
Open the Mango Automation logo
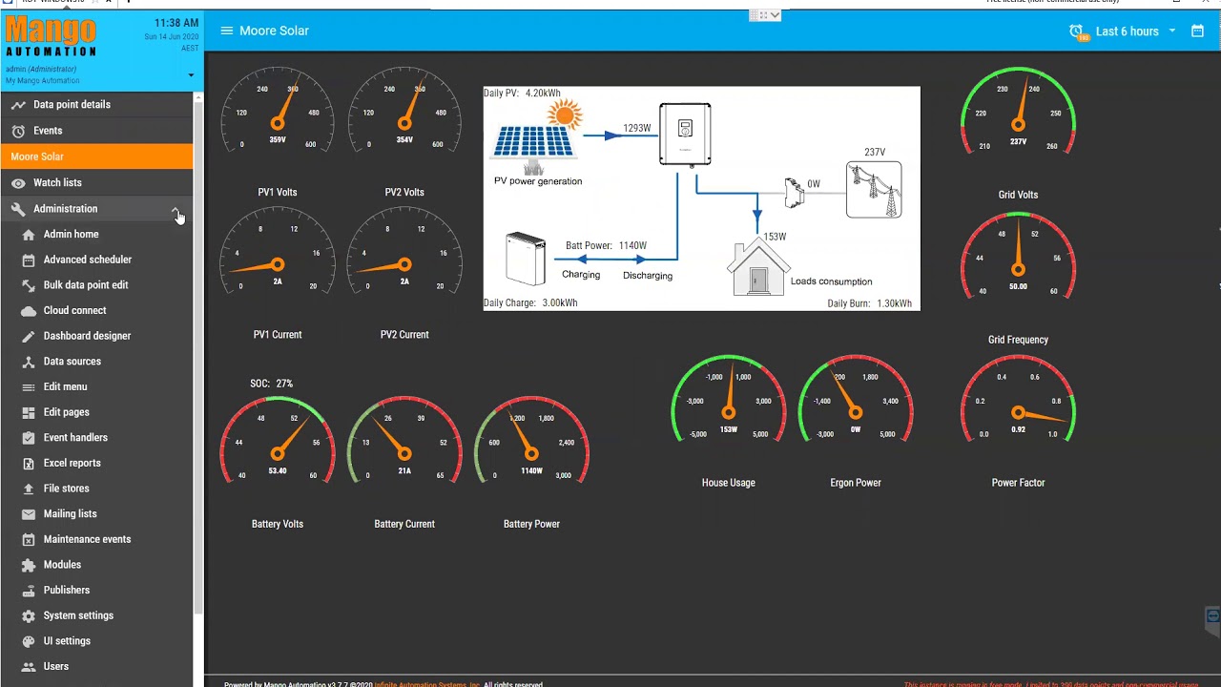pyautogui.click(x=51, y=35)
